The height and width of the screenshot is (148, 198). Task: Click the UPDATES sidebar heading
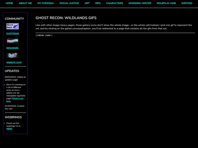pyautogui.click(x=12, y=71)
